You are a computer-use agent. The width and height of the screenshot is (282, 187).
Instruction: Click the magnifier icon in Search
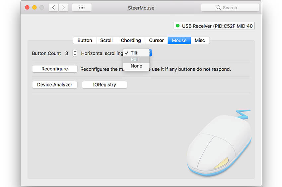(219, 8)
